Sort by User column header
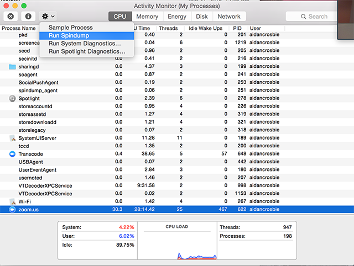 (x=256, y=28)
